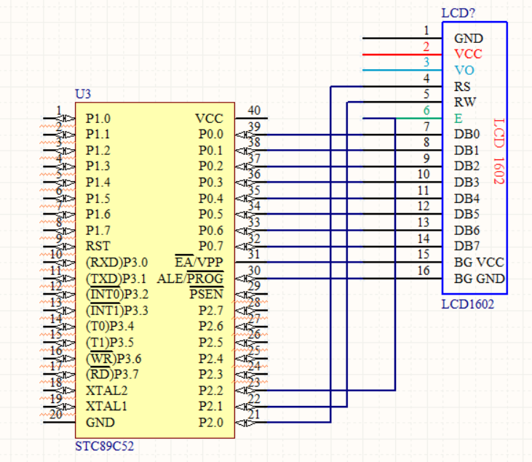Select the (RXD)P3.0 pin label
This screenshot has width=532, height=462.
tap(116, 263)
